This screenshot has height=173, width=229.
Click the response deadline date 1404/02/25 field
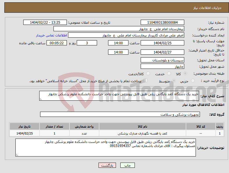[162, 43]
